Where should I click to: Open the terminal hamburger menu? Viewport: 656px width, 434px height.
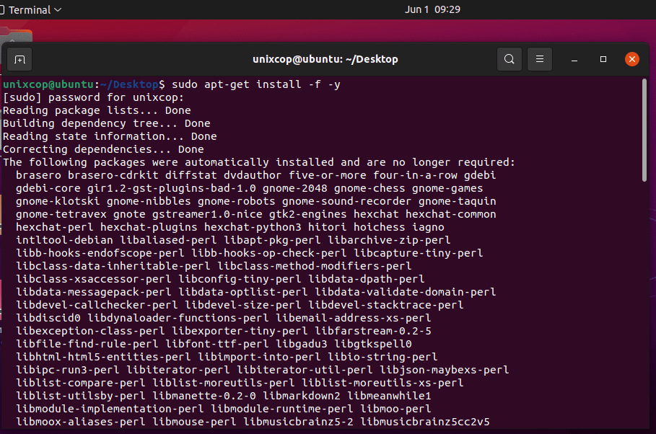point(540,59)
